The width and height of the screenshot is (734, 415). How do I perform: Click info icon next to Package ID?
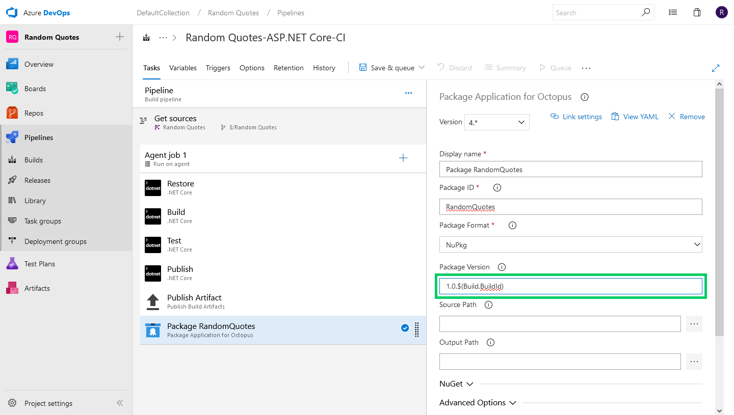tap(497, 187)
